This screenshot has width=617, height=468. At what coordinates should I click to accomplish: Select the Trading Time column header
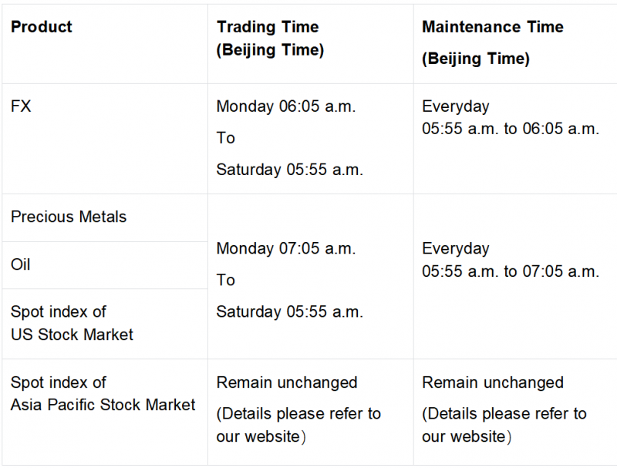point(268,27)
